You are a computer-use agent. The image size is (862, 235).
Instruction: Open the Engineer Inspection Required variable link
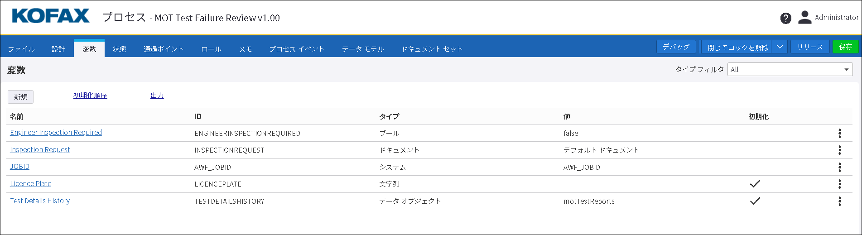(x=56, y=133)
